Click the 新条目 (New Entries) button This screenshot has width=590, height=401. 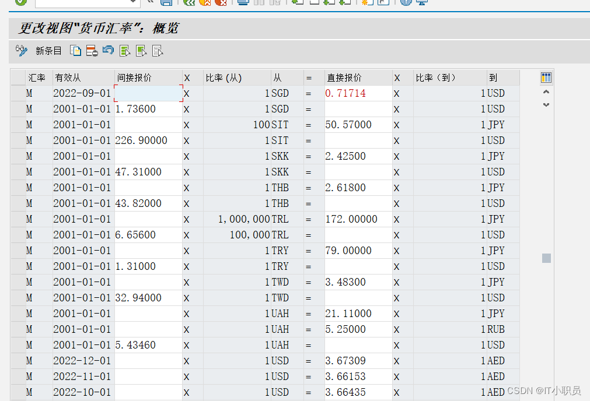click(48, 51)
